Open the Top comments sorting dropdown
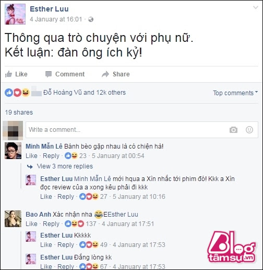 (235, 93)
